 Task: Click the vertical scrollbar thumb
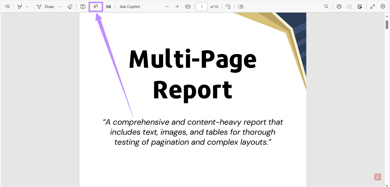[387, 25]
